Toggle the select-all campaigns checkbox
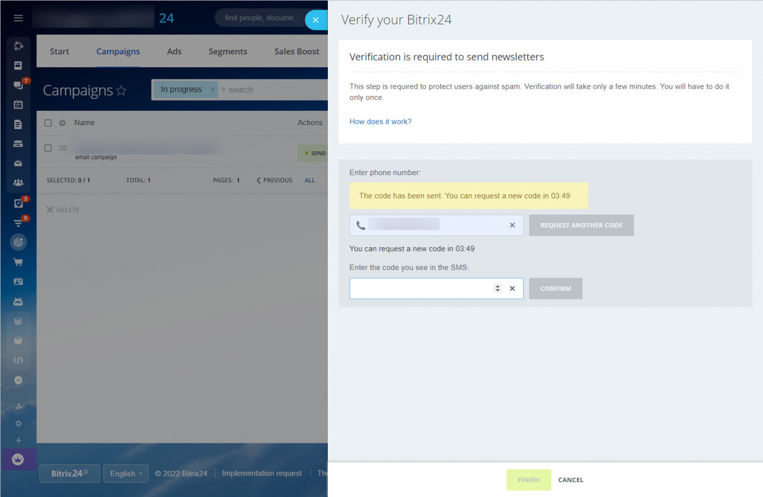 pos(48,123)
